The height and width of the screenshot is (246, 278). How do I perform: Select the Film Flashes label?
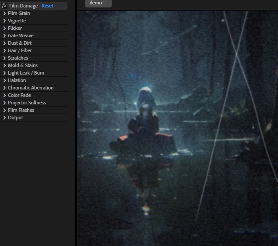point(21,111)
